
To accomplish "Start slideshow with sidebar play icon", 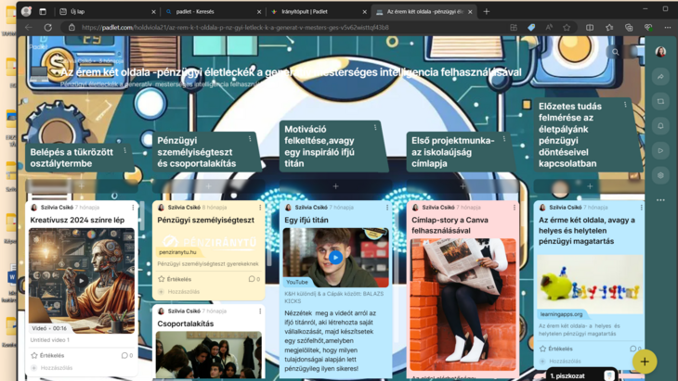I will [660, 150].
